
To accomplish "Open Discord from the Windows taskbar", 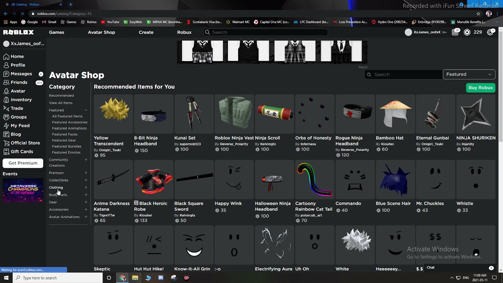I will coord(161,278).
